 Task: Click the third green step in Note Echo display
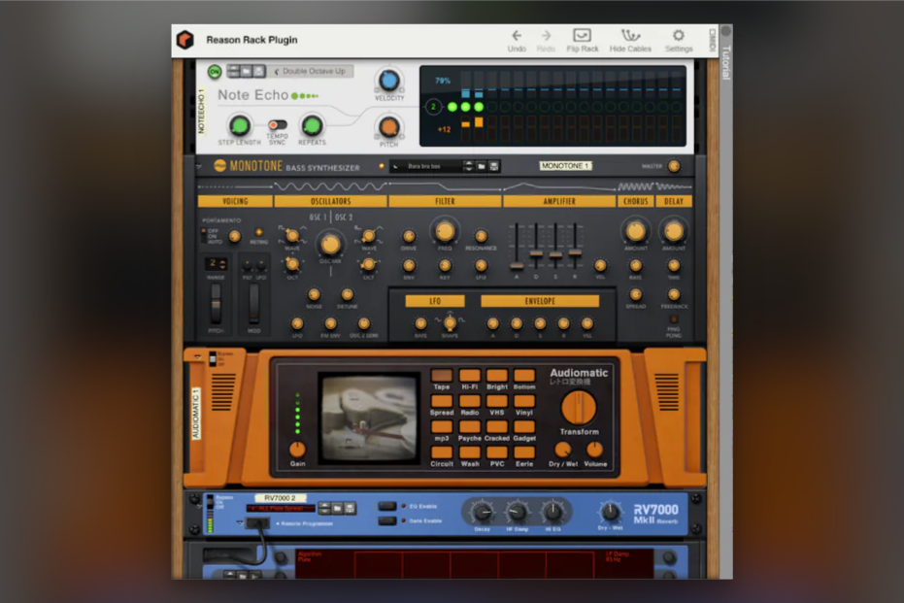tap(479, 107)
